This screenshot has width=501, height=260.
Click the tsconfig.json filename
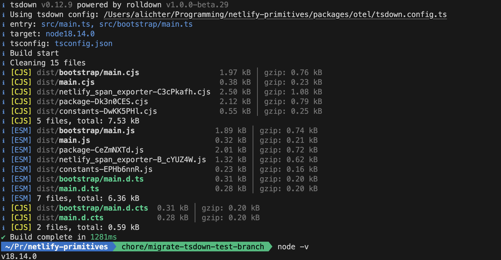(83, 43)
